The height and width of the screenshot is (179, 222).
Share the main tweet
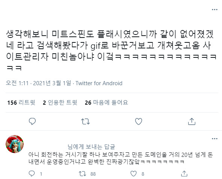192,122
